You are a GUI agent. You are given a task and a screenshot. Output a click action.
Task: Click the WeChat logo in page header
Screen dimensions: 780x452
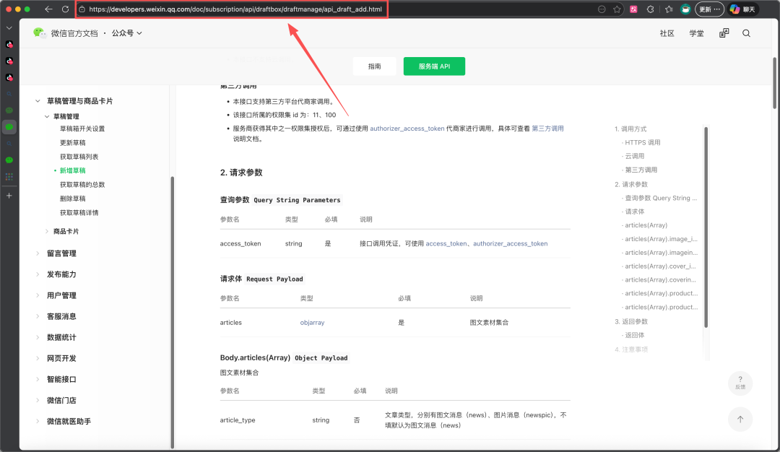click(x=39, y=32)
